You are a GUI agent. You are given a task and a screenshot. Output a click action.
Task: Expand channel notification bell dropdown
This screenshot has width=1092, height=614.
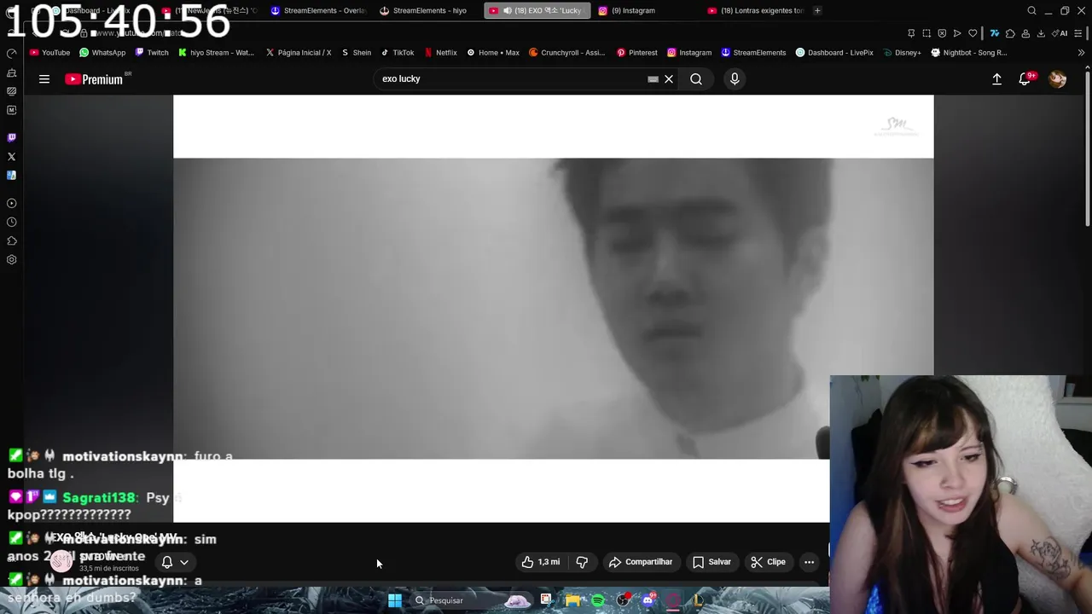click(x=175, y=562)
